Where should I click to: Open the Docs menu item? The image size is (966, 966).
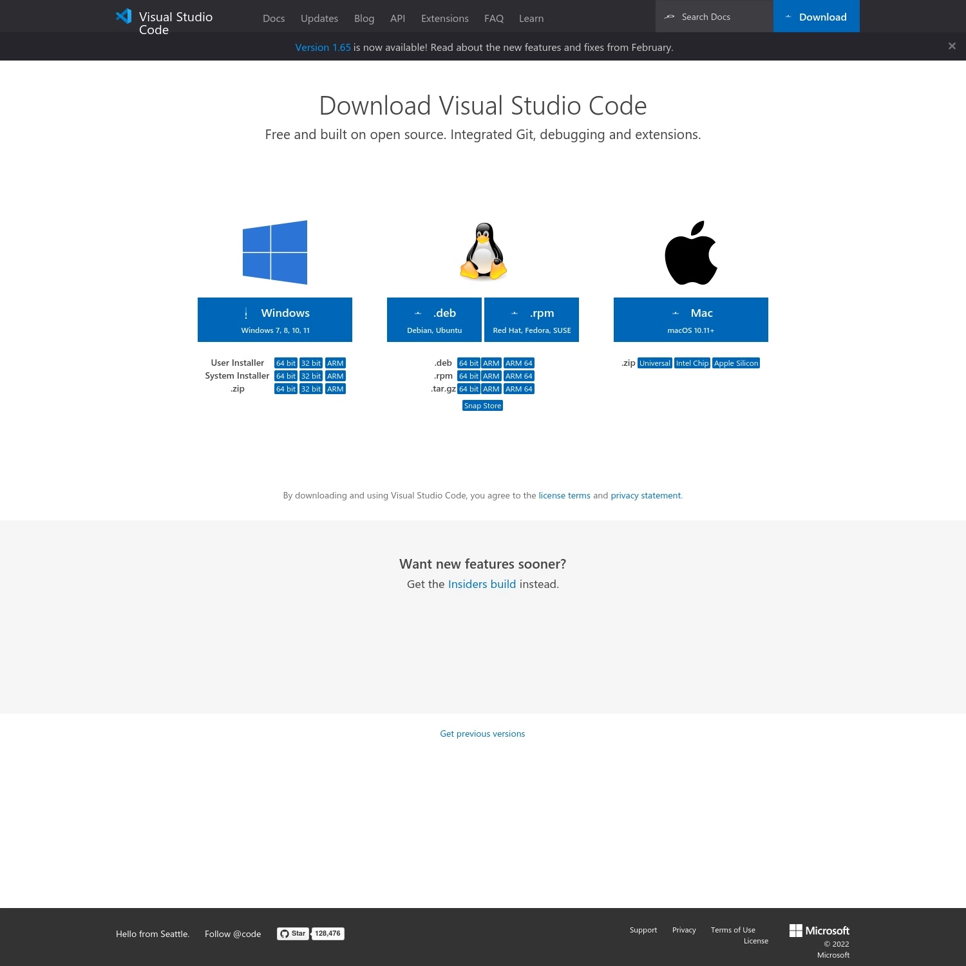(274, 19)
